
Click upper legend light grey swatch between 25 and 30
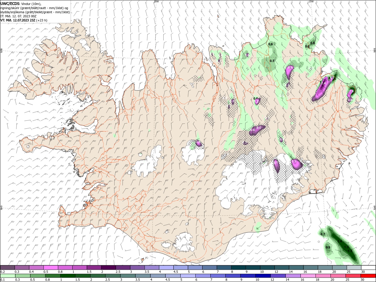354,268
